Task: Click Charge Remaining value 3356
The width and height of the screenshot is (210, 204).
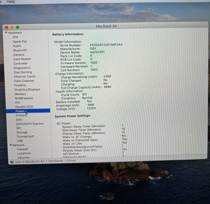Action: click(107, 76)
